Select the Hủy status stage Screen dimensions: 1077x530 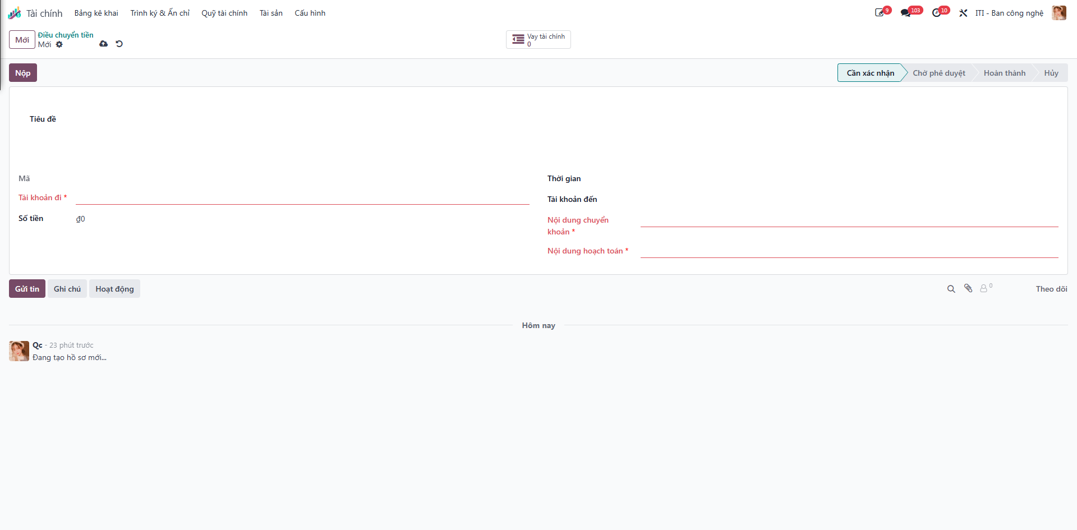coord(1051,73)
